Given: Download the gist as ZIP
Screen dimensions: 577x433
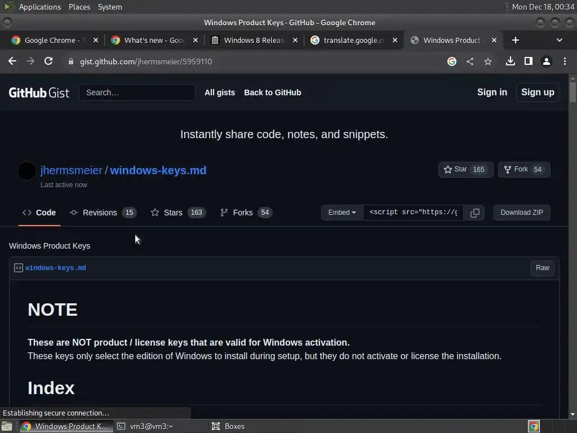Looking at the screenshot, I should [522, 213].
